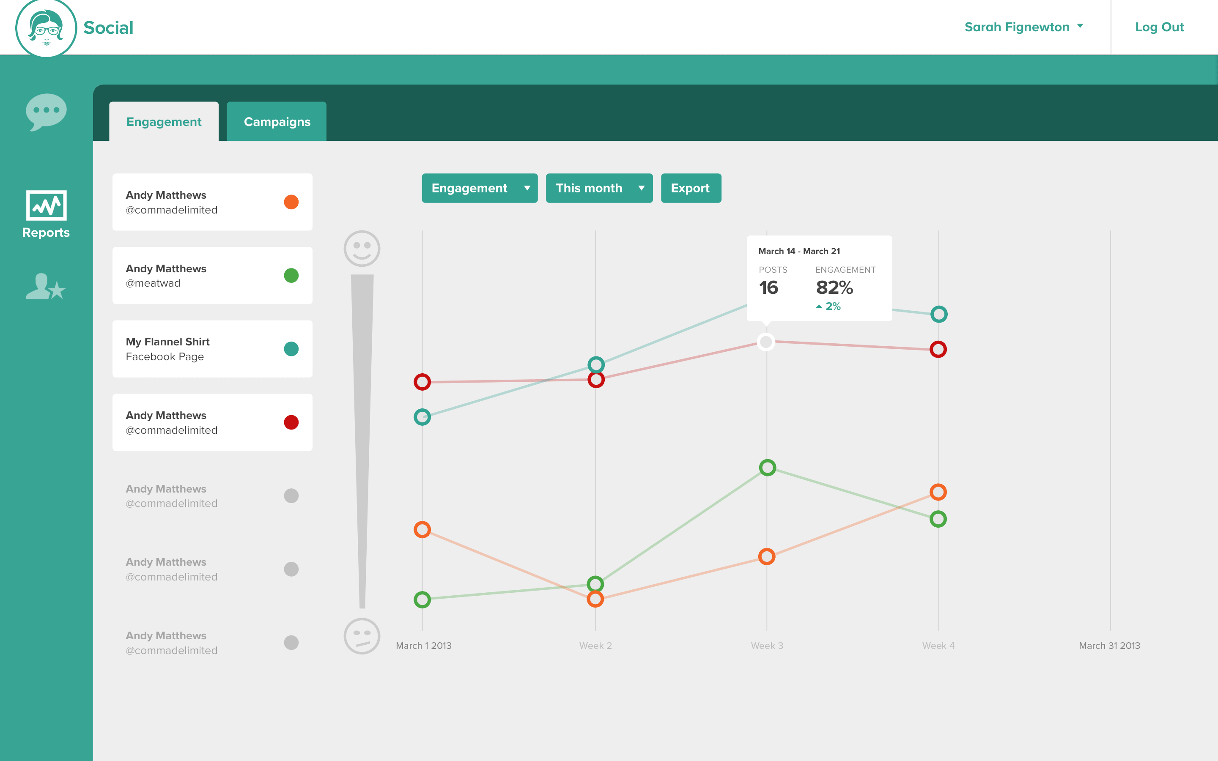
Task: Click teal data point at Week 4
Action: point(939,314)
